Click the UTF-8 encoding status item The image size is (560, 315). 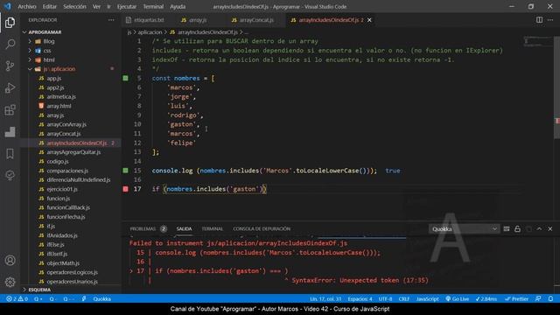coord(385,299)
